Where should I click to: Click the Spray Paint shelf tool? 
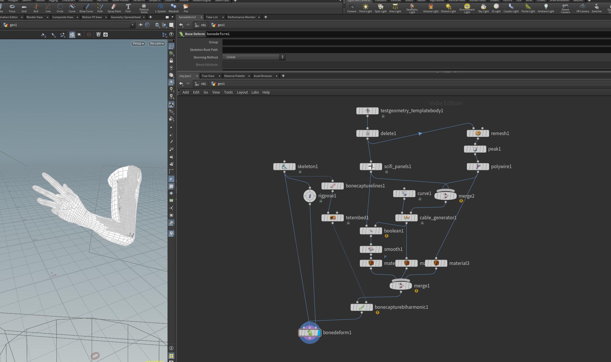[114, 8]
